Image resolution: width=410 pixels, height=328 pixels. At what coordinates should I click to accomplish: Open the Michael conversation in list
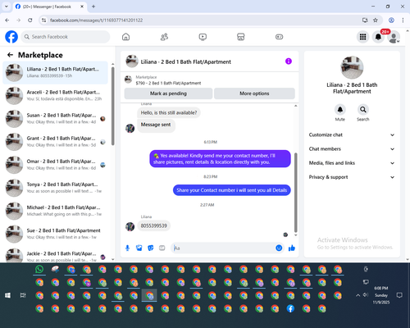coord(56,211)
